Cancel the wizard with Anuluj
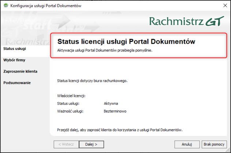The height and width of the screenshot is (153, 231). 187,144
